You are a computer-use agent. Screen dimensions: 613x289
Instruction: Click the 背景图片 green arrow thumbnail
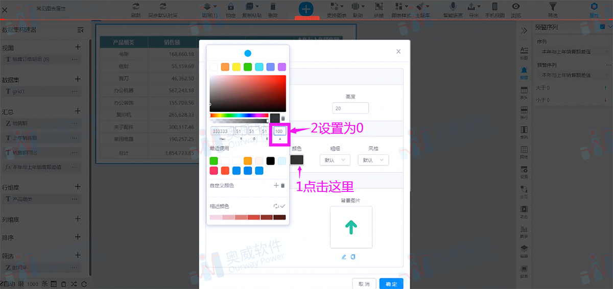coord(351,227)
